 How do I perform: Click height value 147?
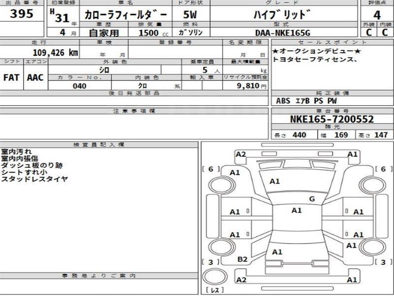coord(381,135)
